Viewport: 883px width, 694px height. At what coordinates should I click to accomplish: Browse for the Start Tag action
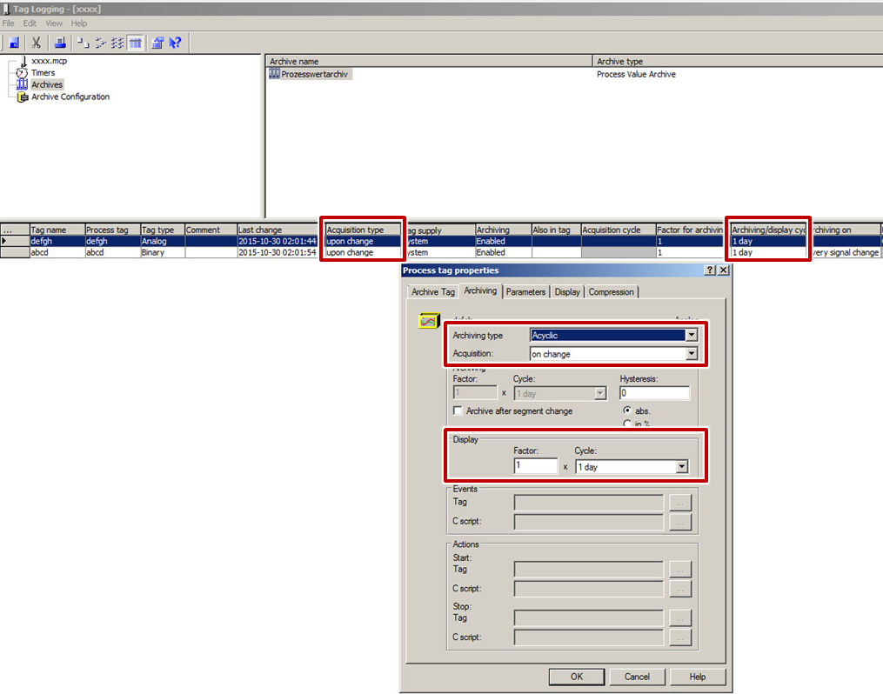pyautogui.click(x=680, y=570)
